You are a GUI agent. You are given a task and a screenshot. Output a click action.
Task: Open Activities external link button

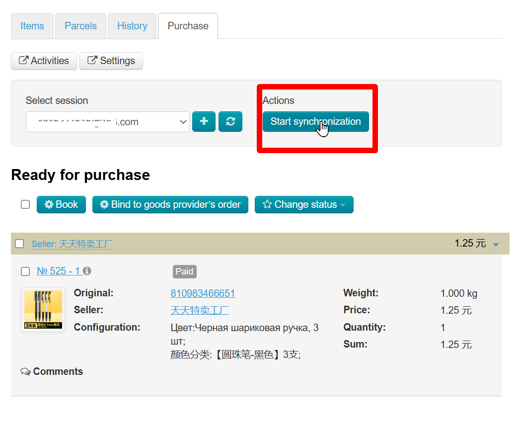(x=44, y=61)
